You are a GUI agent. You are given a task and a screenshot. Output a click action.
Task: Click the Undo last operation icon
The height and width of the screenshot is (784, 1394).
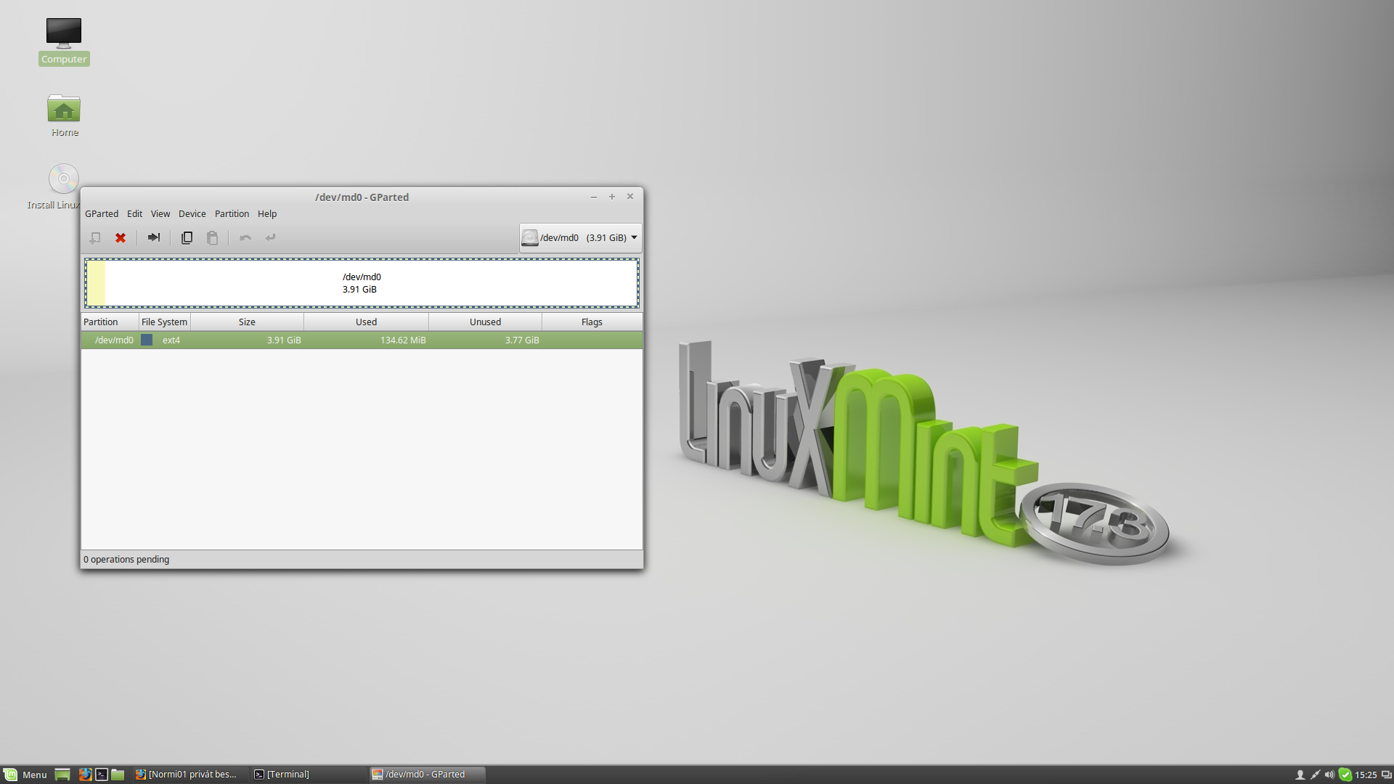245,238
